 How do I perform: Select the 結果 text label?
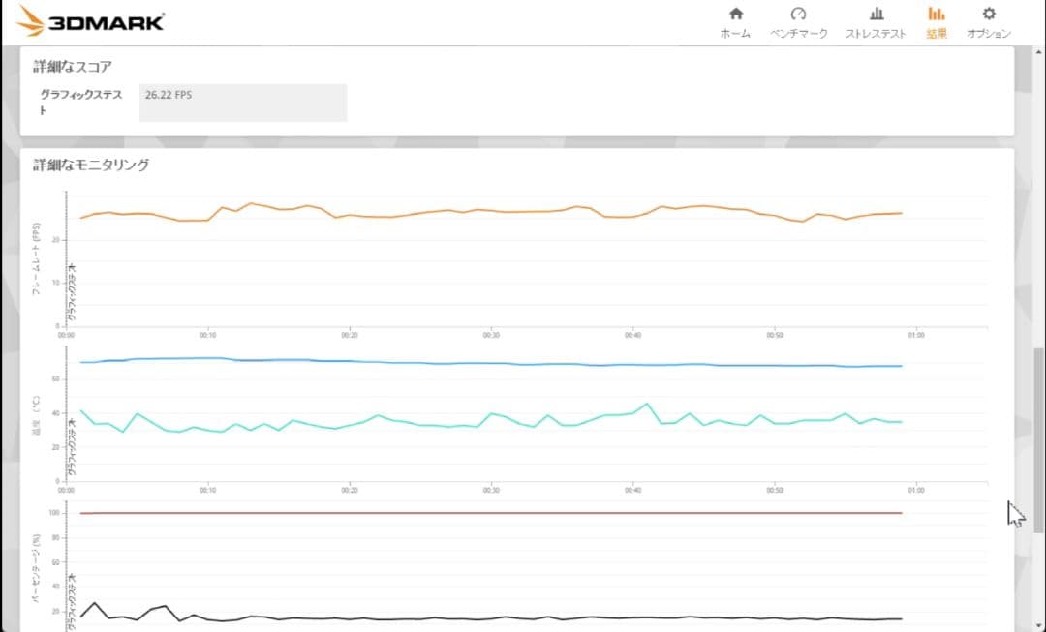(x=936, y=34)
